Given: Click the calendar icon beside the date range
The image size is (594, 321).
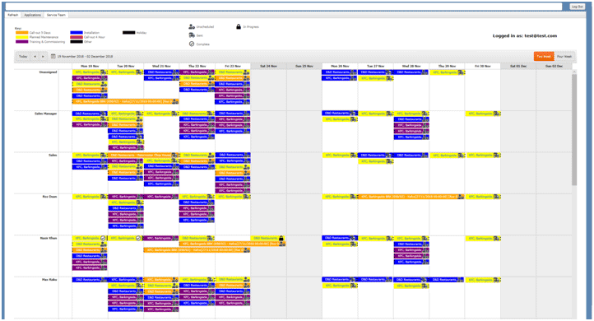Looking at the screenshot, I should 53,56.
